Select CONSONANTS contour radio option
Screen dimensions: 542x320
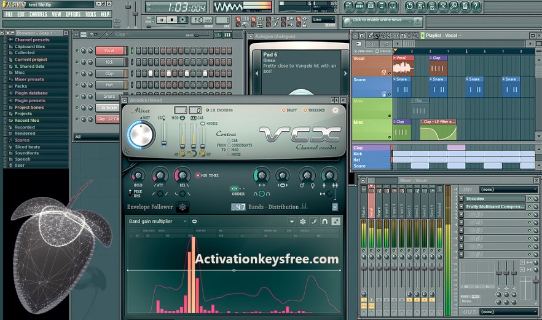click(229, 145)
